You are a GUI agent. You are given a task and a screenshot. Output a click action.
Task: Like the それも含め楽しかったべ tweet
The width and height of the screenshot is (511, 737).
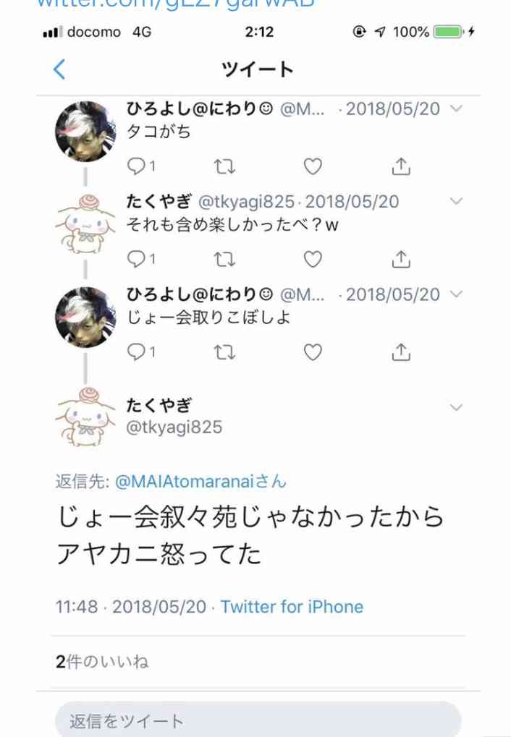click(x=313, y=259)
